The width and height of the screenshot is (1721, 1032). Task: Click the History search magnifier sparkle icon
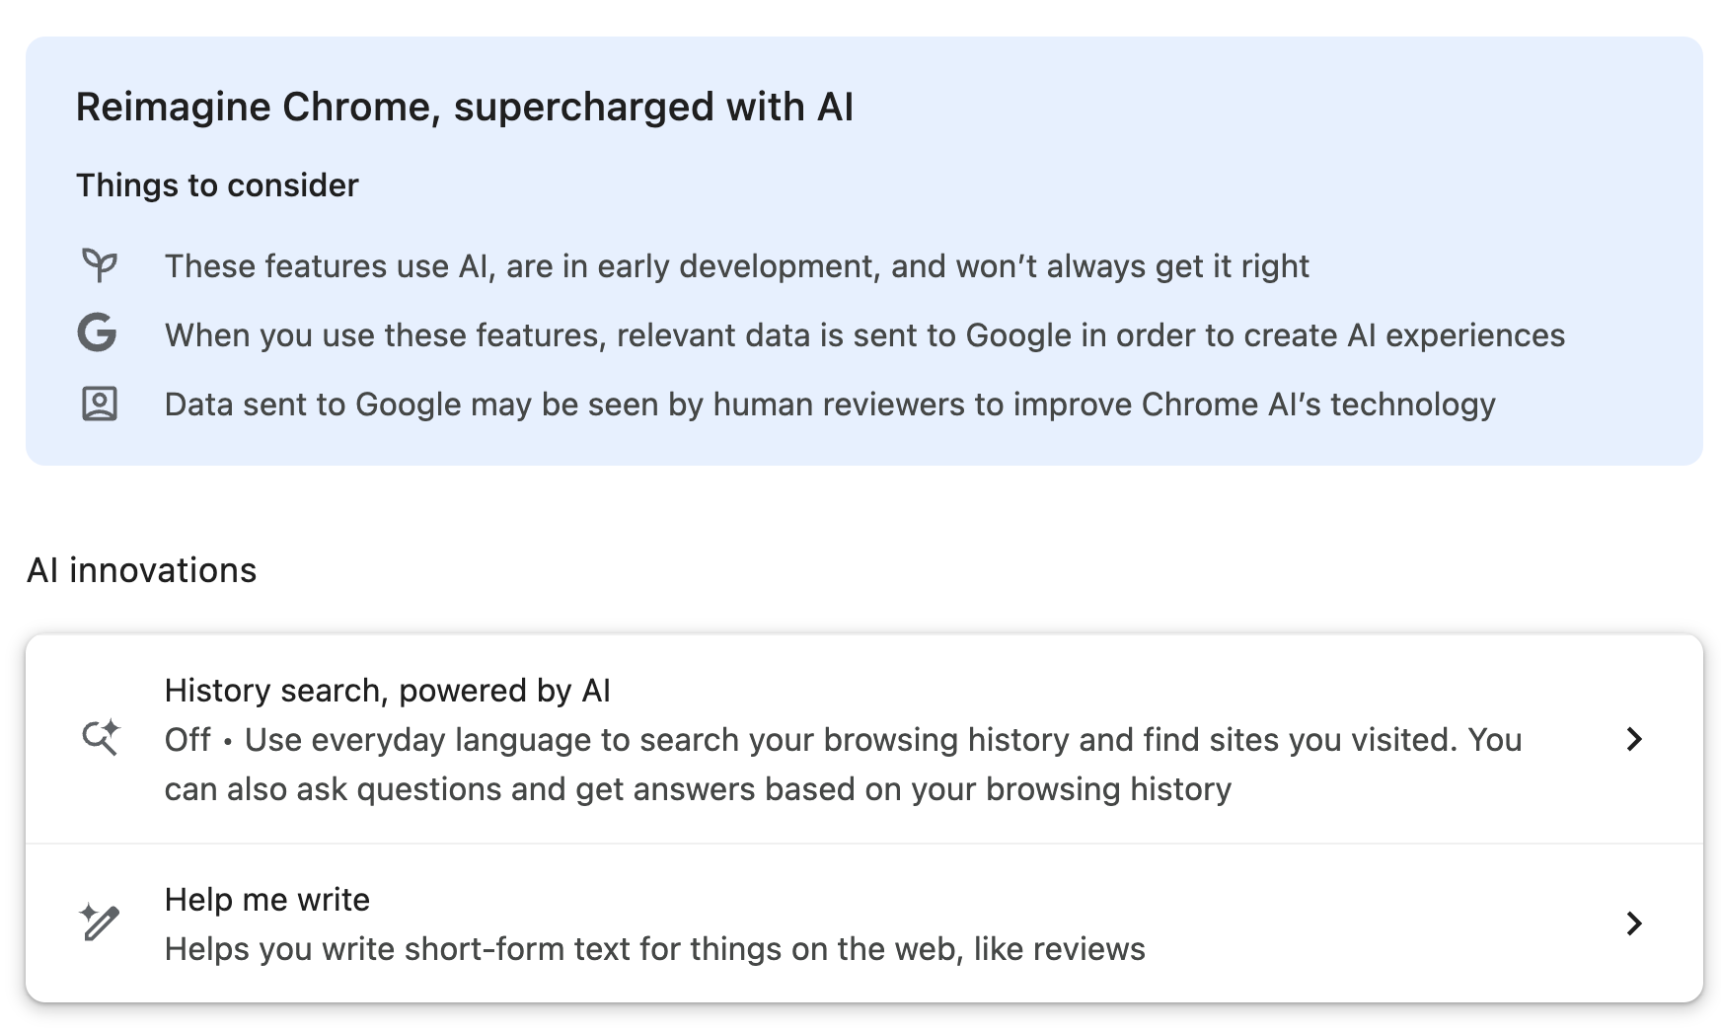pos(100,738)
